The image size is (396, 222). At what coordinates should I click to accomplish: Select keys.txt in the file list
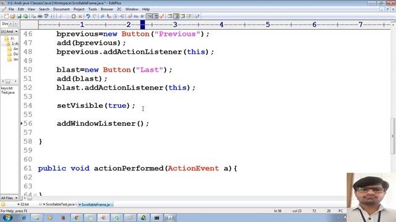coord(7,88)
